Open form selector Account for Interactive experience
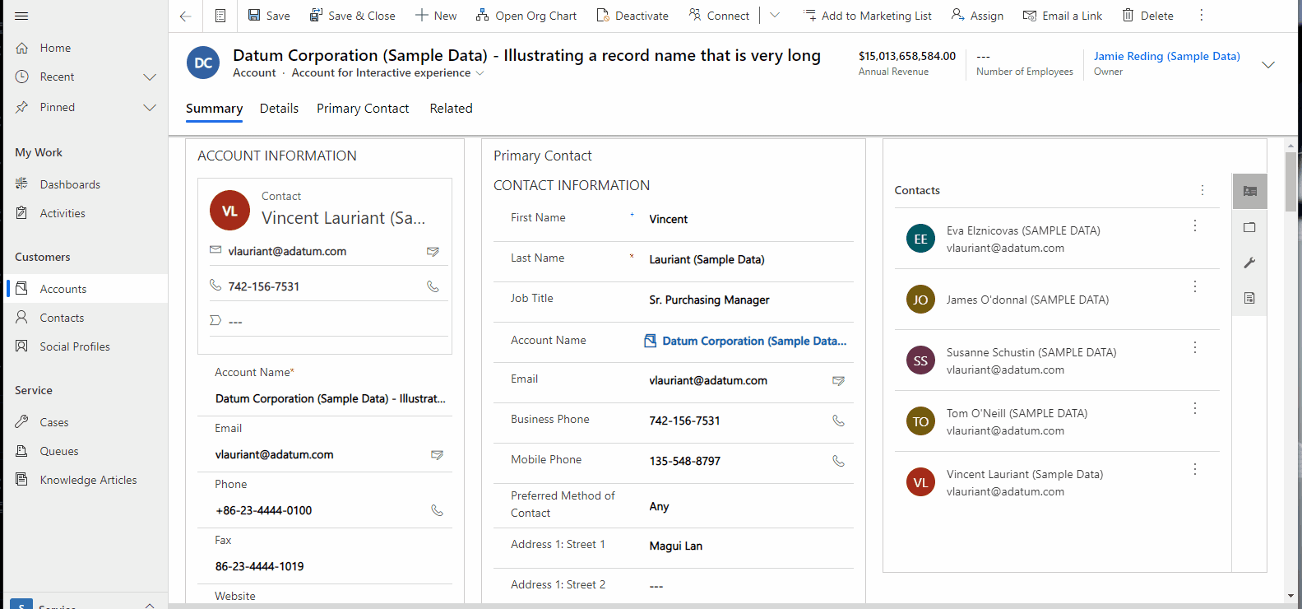Viewport: 1302px width, 609px height. point(387,73)
